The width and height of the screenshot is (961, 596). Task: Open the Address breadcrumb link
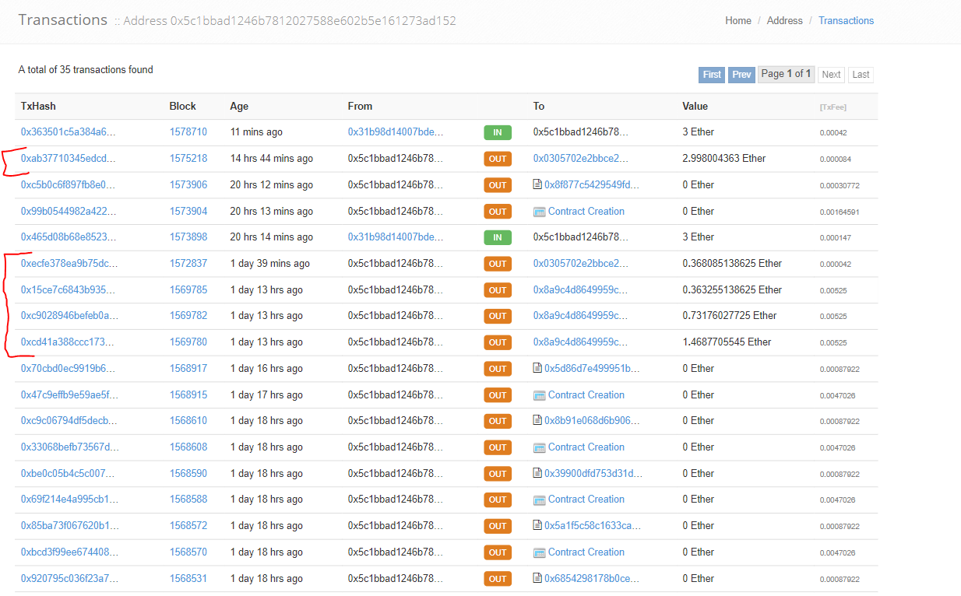click(784, 20)
